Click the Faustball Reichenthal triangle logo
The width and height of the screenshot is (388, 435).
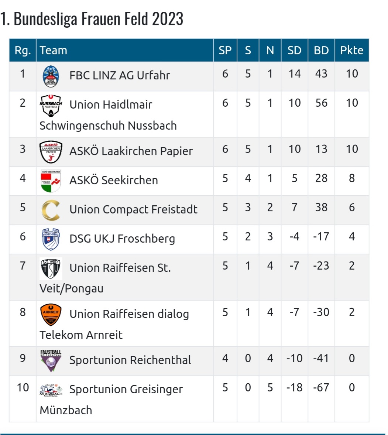click(51, 361)
